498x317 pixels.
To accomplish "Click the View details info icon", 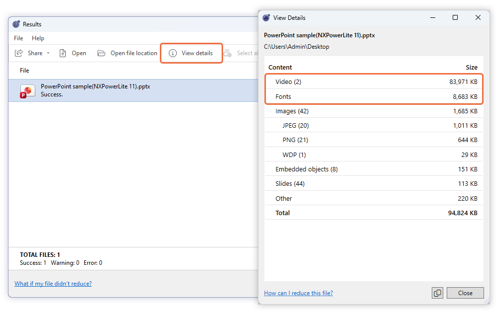I will 172,53.
